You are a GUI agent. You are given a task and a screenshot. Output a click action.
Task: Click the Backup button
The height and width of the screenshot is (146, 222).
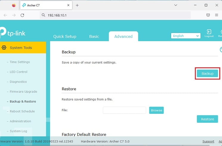(207, 74)
